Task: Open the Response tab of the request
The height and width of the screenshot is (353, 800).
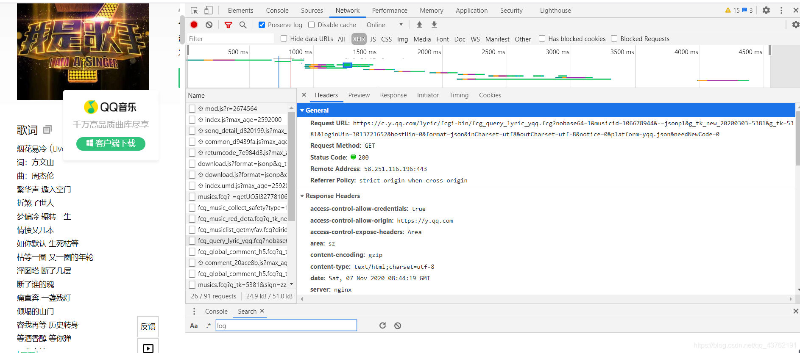Action: tap(393, 95)
